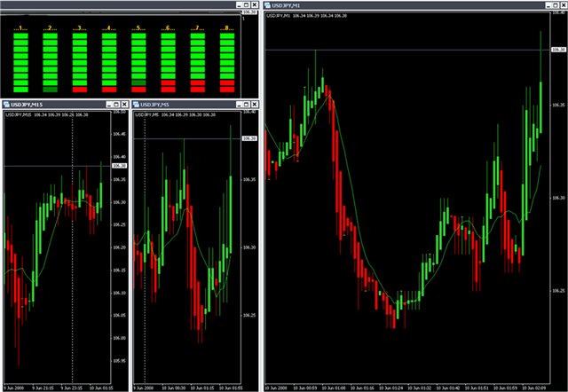
Task: Click indicator column number 1 label
Action: (x=21, y=28)
